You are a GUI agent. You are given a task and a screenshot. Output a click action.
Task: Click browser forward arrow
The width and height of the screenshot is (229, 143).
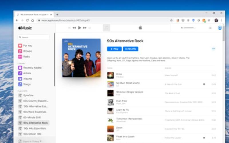22,20
